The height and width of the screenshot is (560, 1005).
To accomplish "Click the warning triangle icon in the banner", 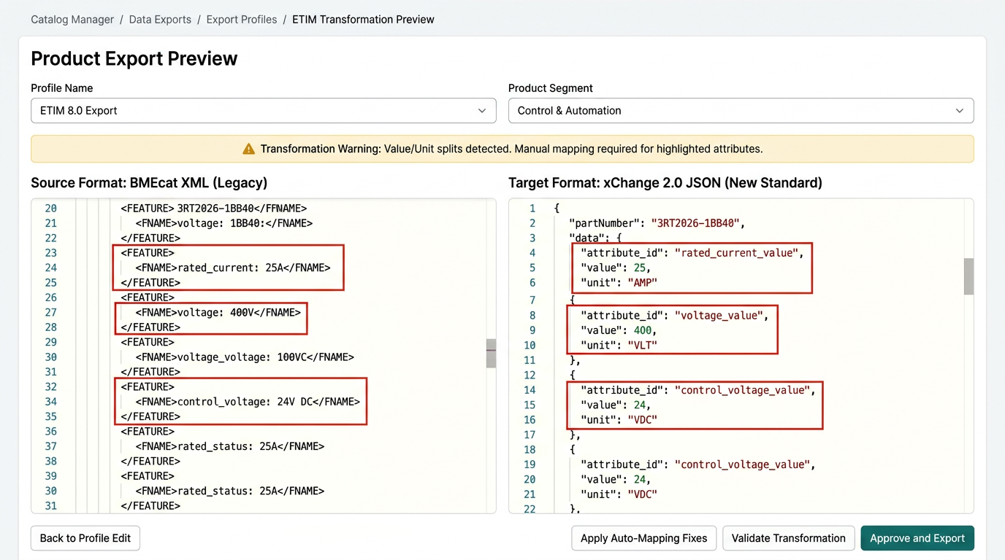I will click(248, 149).
